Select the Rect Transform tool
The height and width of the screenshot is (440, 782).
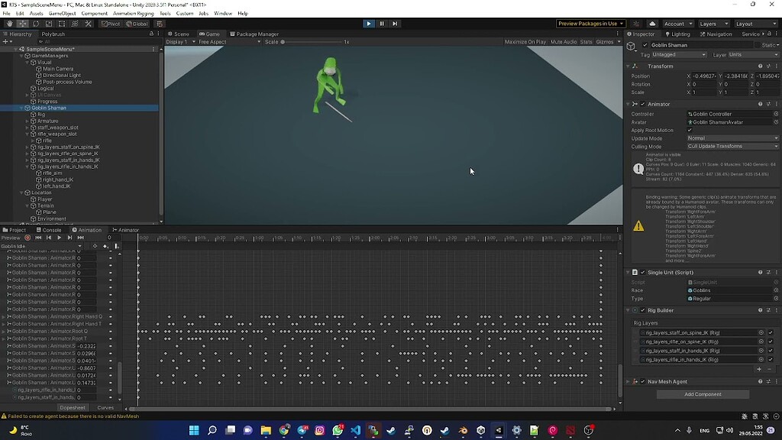click(x=60, y=24)
